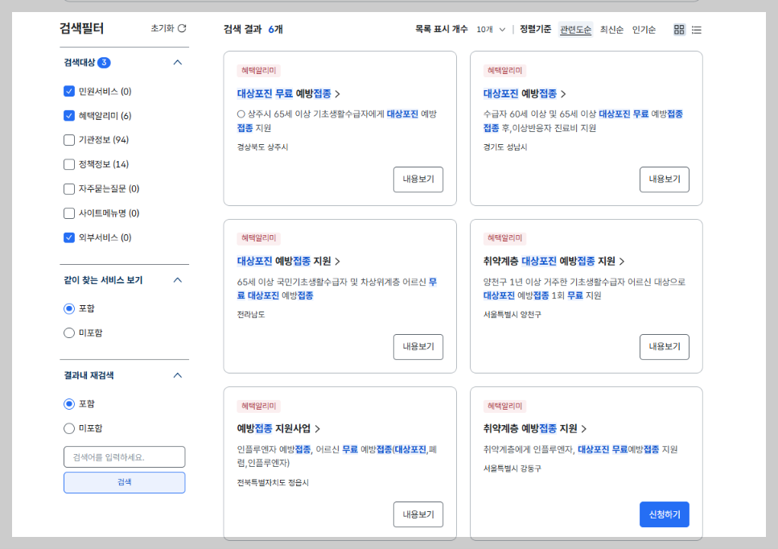Select 포함 under 결과내 재검색
The height and width of the screenshot is (549, 778).
tap(69, 404)
